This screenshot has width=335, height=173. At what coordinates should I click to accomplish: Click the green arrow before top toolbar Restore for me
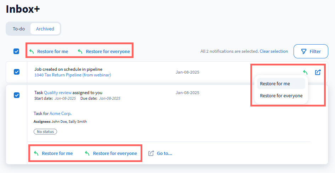[x=32, y=52]
